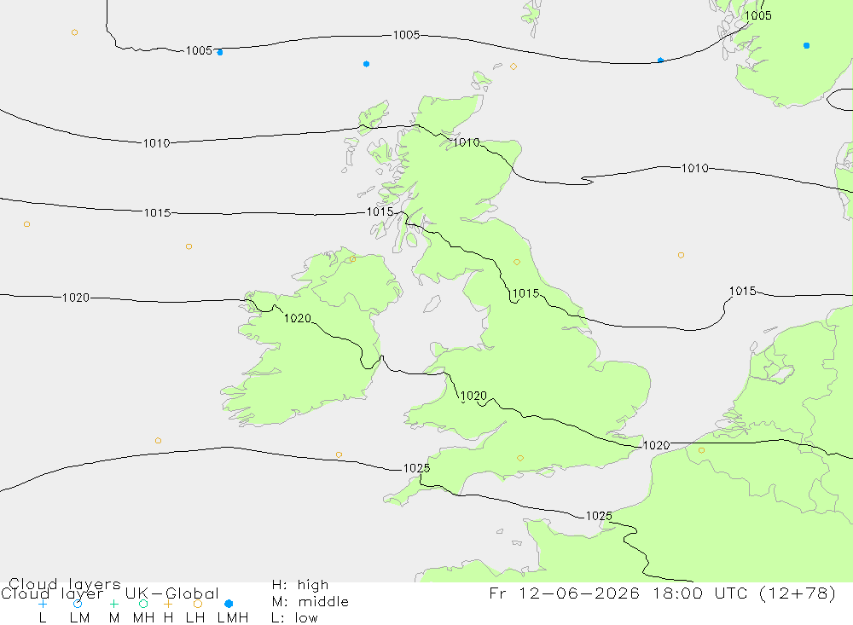Select the orange cloud marker over southern England

[520, 458]
